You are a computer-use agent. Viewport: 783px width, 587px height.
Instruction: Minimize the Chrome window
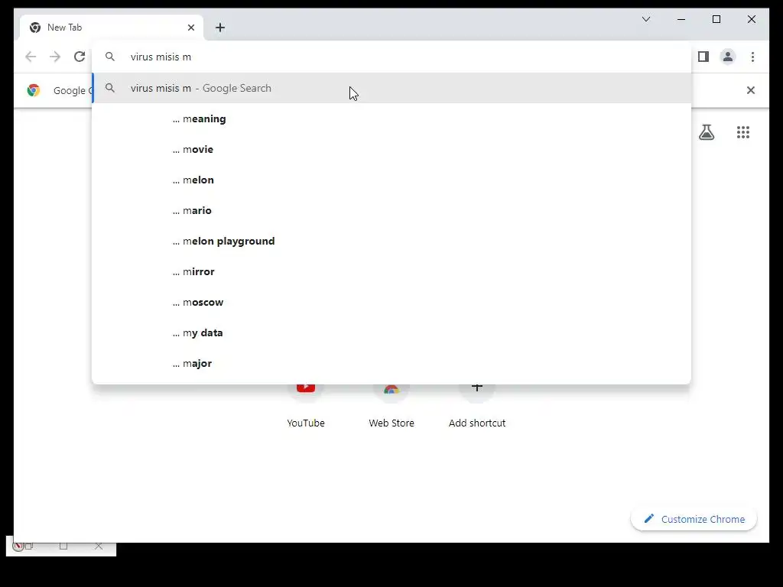(681, 19)
